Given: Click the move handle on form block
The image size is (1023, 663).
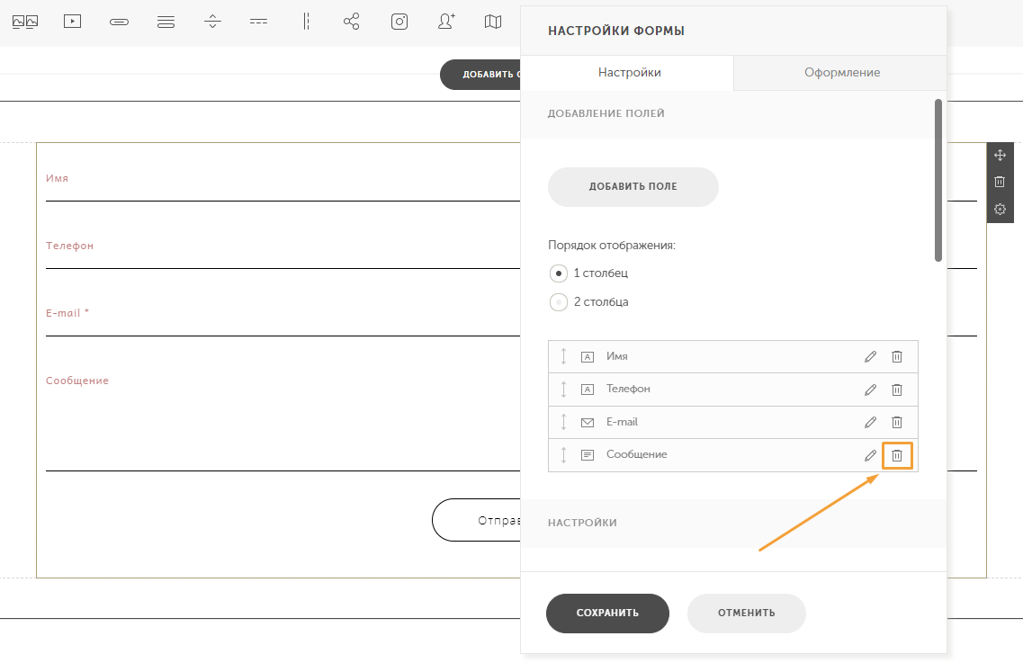Looking at the screenshot, I should point(1000,156).
